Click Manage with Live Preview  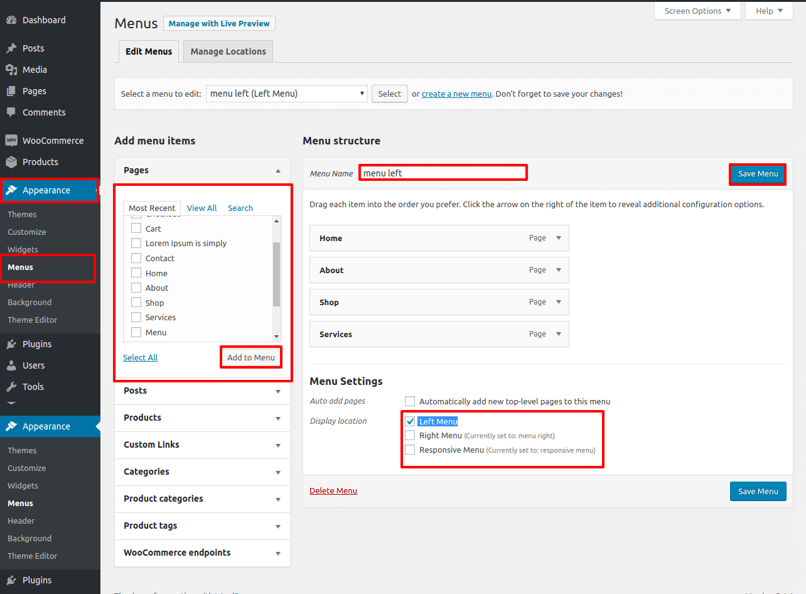219,23
